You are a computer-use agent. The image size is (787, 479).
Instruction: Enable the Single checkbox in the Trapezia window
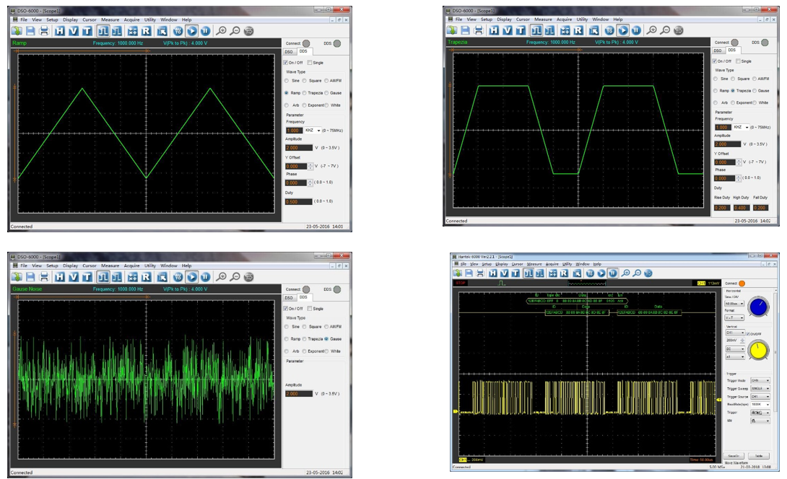coord(737,61)
